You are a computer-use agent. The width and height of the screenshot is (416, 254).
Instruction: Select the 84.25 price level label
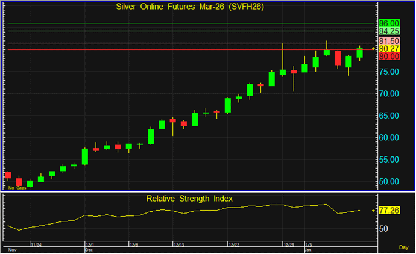click(390, 31)
